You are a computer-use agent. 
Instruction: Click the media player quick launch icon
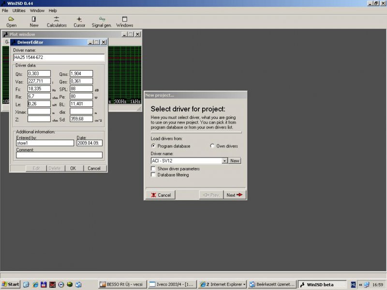[x=61, y=285]
